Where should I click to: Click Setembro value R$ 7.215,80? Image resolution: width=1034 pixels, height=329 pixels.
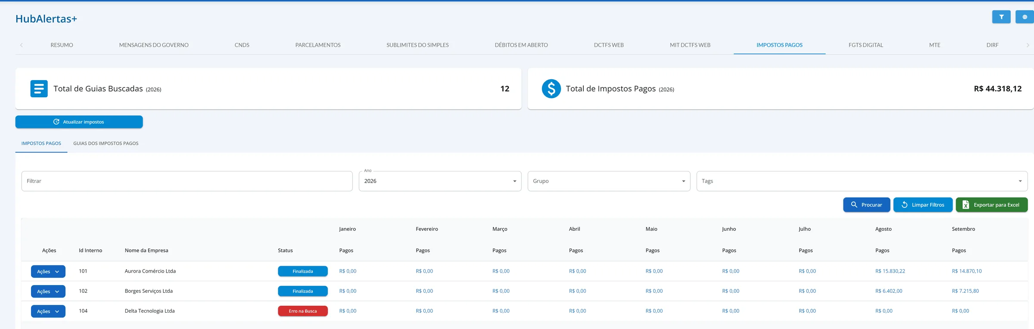(965, 291)
